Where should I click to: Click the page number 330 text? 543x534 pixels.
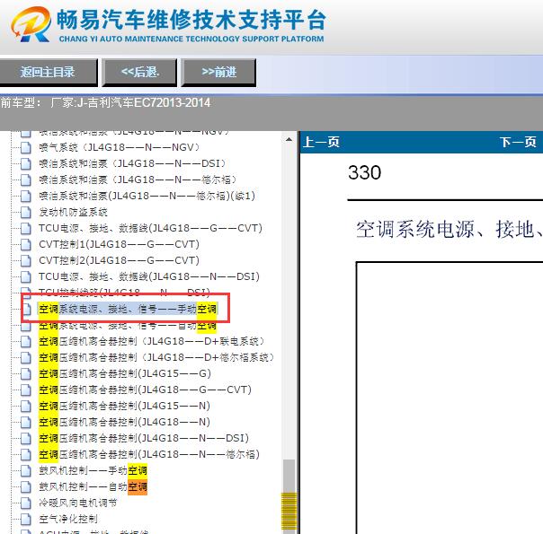pyautogui.click(x=365, y=172)
